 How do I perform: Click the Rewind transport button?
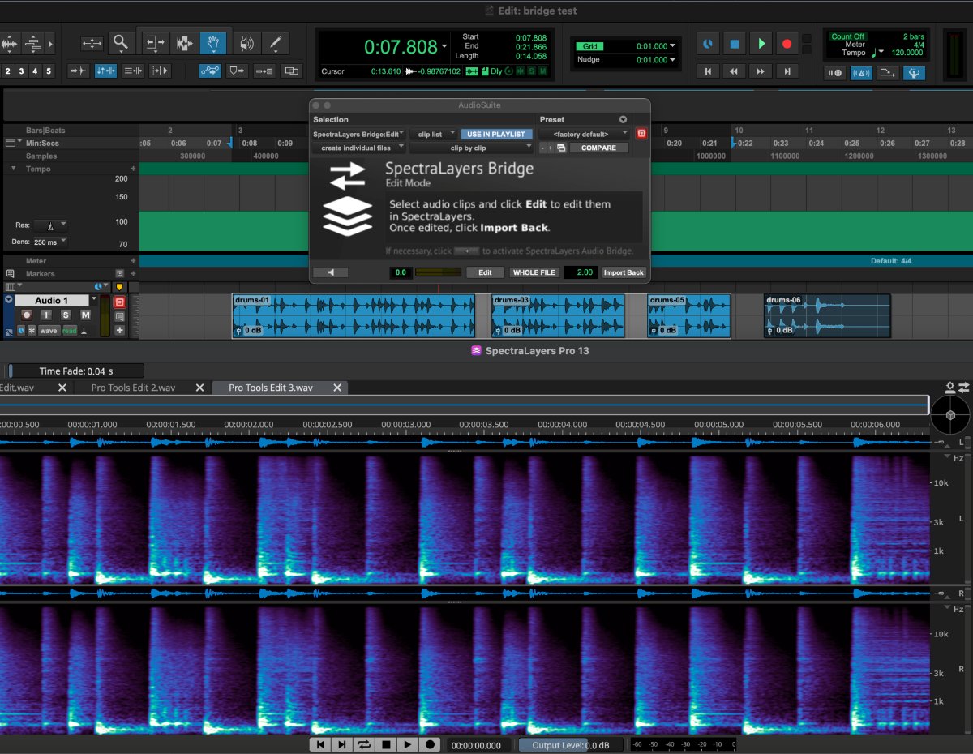tap(735, 71)
